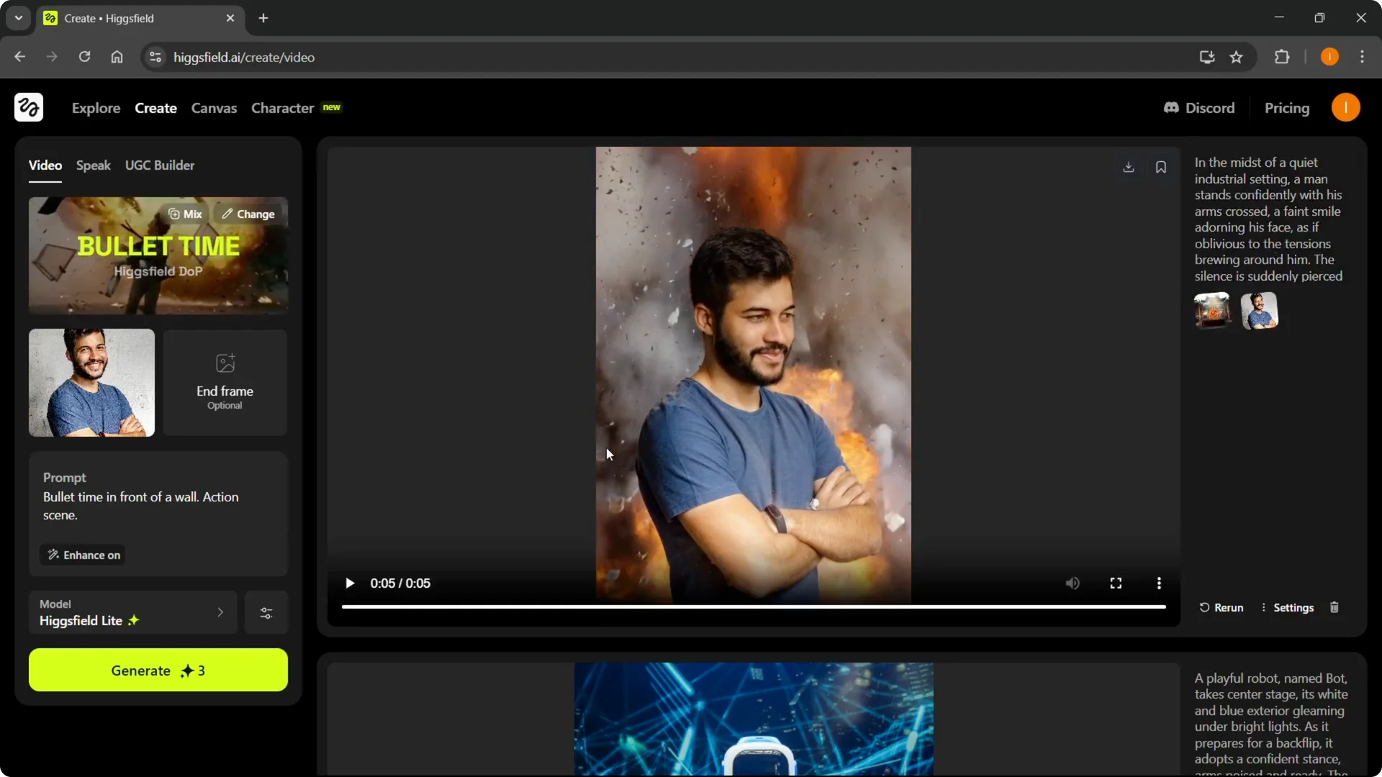The height and width of the screenshot is (777, 1382).
Task: Click the Higgsfield logo icon
Action: tap(28, 107)
